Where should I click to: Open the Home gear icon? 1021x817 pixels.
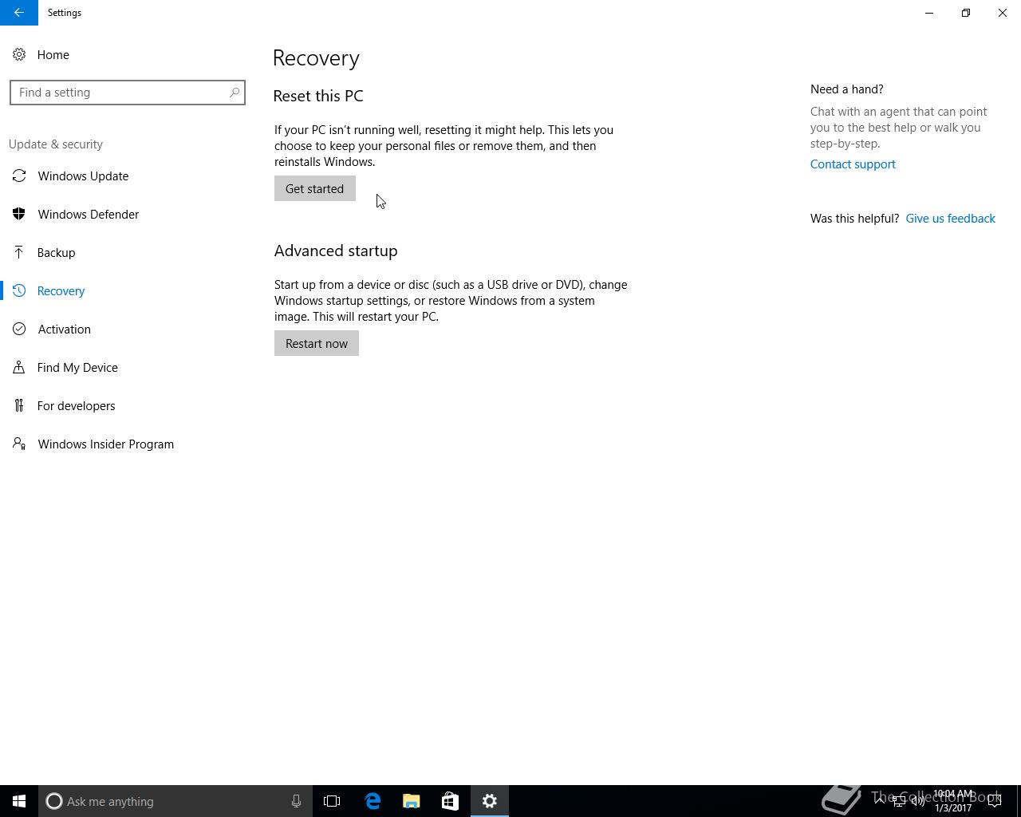pos(19,54)
